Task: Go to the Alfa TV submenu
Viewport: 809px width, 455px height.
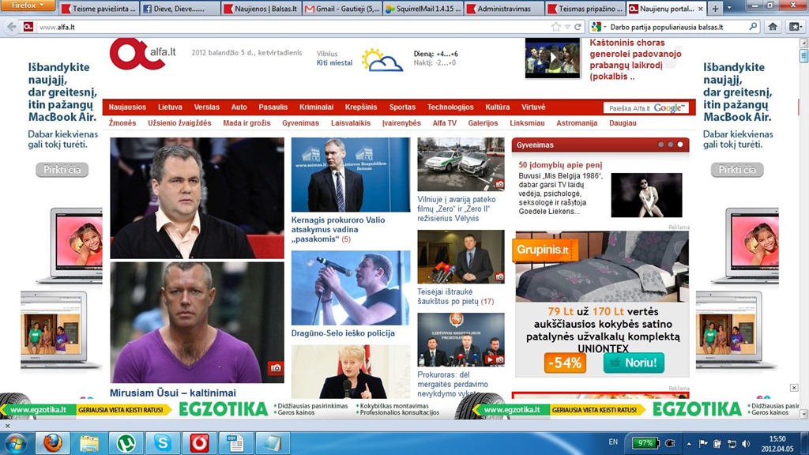Action: (x=444, y=123)
